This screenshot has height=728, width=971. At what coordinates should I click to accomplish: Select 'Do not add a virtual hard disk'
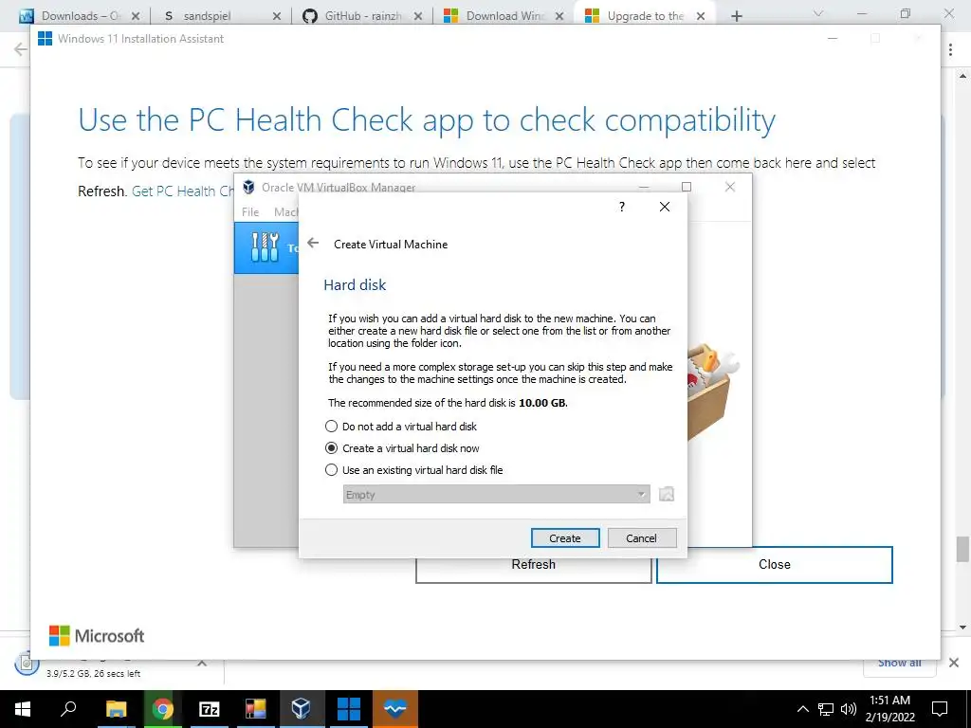point(401,427)
